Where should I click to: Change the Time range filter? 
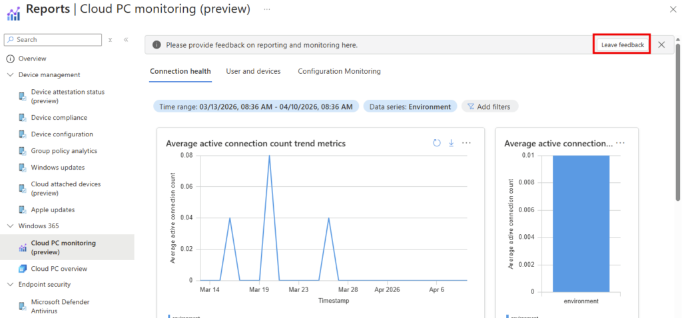click(256, 106)
